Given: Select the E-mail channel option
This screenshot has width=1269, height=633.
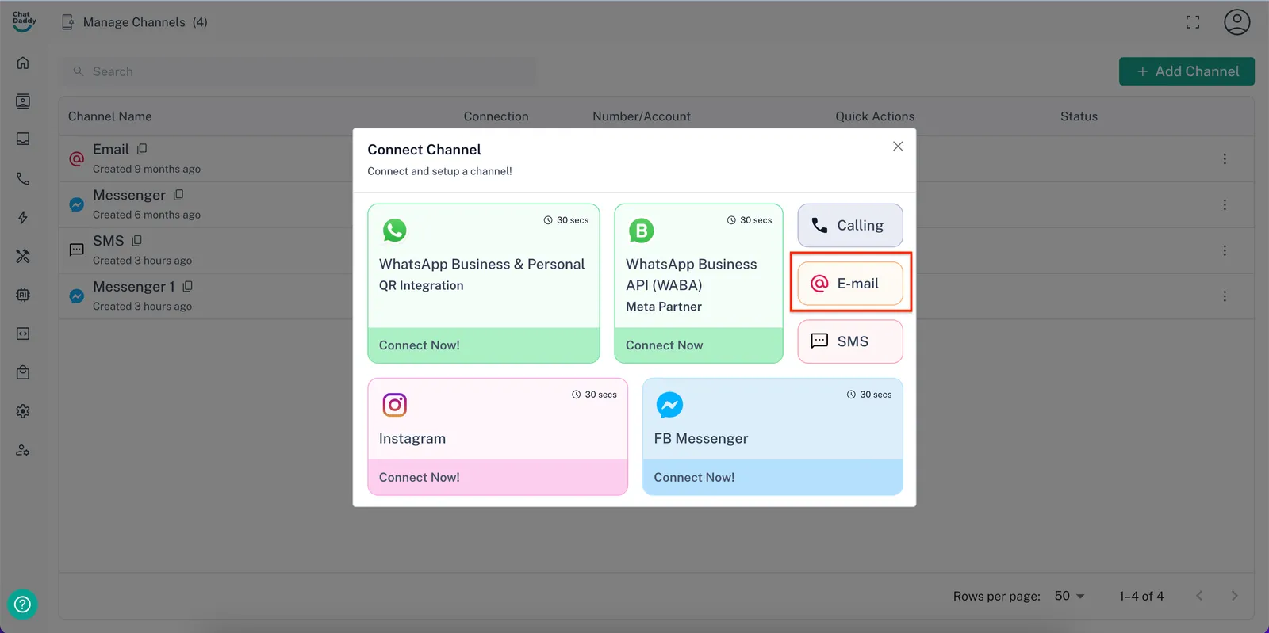Looking at the screenshot, I should coord(849,284).
